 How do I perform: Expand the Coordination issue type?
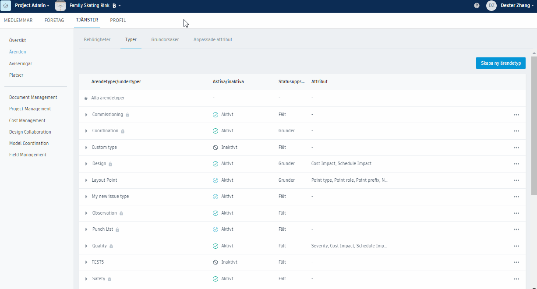point(86,131)
